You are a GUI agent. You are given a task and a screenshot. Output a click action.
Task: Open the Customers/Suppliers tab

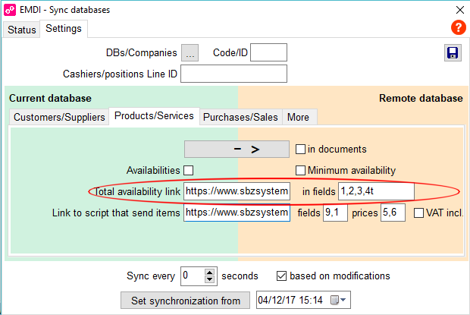pos(59,117)
